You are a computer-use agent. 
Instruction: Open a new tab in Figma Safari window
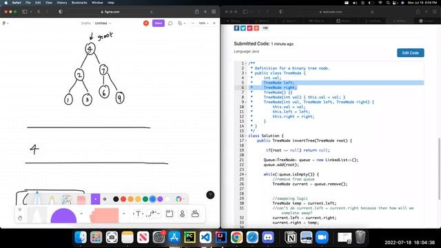(x=205, y=12)
